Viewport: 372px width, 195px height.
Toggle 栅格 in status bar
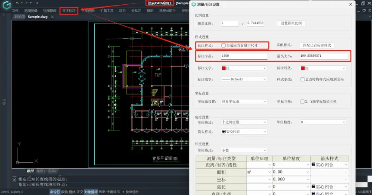click(x=72, y=192)
